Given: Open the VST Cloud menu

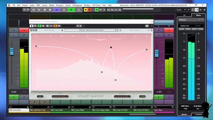Looking at the screenshot, I should 96,5.
